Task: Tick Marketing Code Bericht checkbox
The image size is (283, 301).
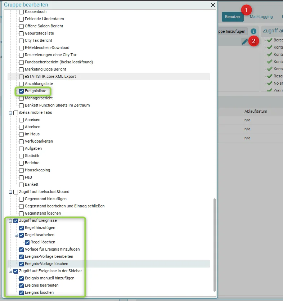Action: (x=22, y=69)
